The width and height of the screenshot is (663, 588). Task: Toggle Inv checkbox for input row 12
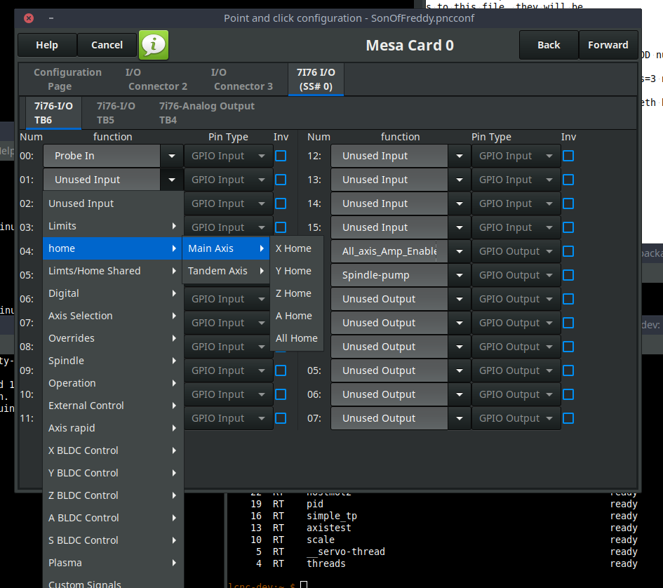coord(568,156)
